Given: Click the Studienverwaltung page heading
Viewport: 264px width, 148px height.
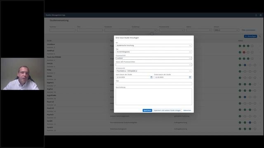Looking at the screenshot, I should (x=59, y=21).
